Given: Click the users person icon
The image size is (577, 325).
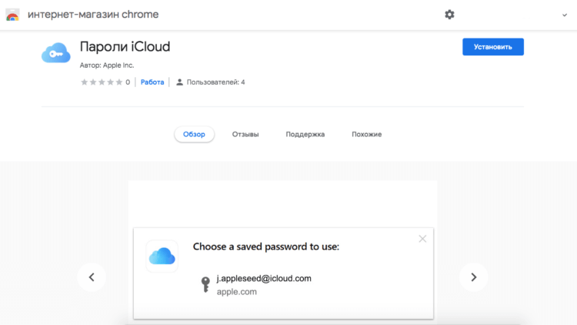Looking at the screenshot, I should 180,82.
